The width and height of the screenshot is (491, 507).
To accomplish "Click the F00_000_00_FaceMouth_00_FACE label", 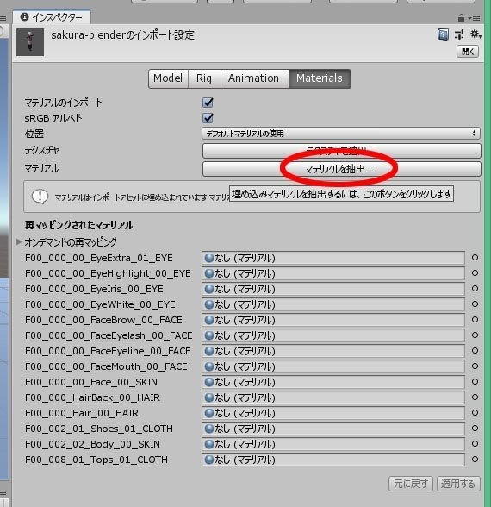I will [x=106, y=366].
